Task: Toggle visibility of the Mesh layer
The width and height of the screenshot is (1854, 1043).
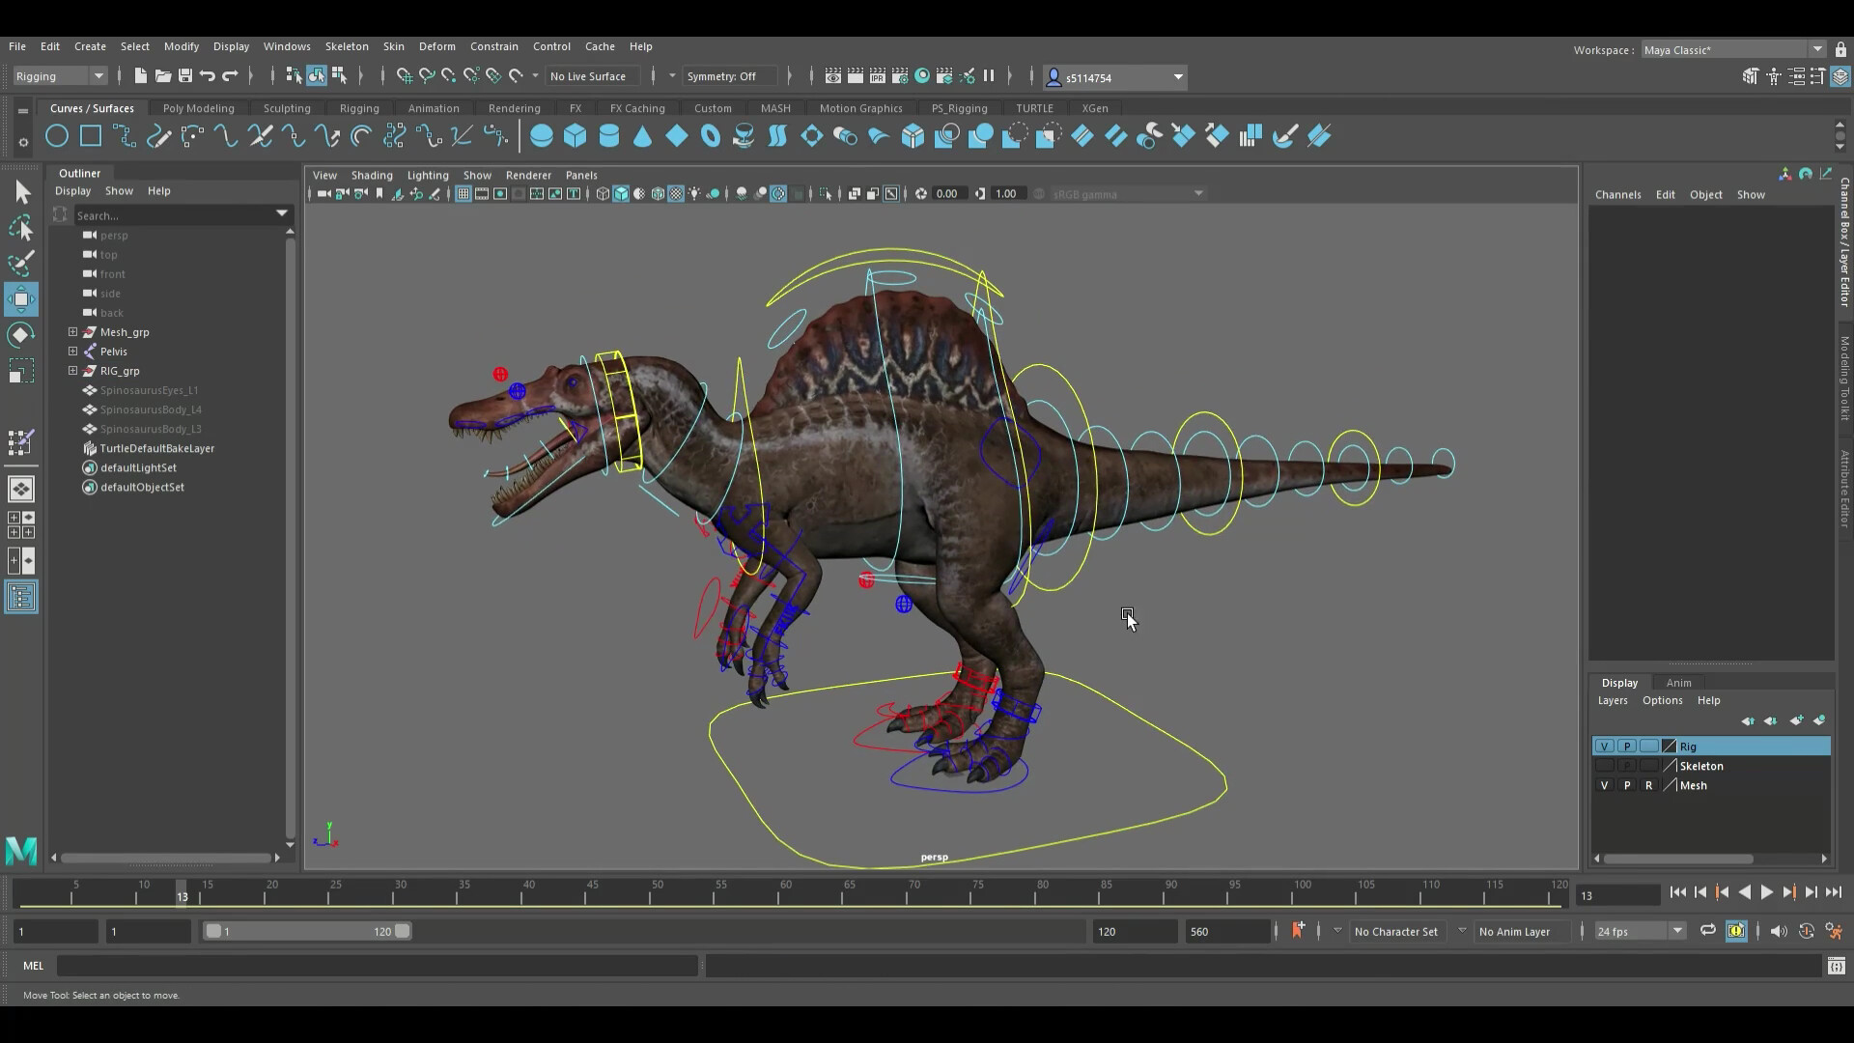Action: [1604, 785]
